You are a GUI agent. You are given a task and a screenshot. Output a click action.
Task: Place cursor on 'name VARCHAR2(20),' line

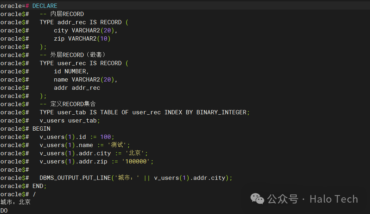[x=86, y=80]
